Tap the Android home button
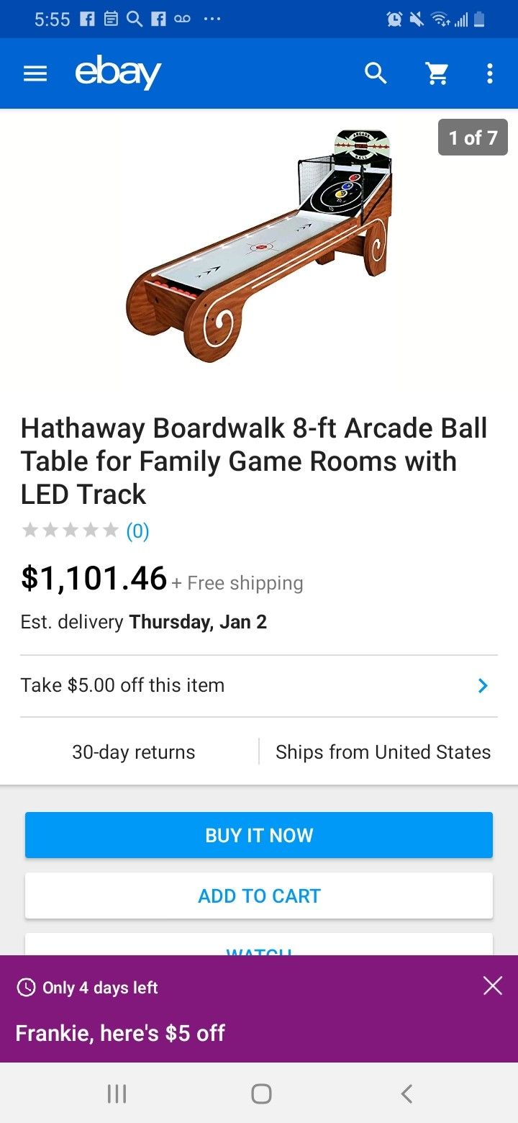 pos(261,1094)
